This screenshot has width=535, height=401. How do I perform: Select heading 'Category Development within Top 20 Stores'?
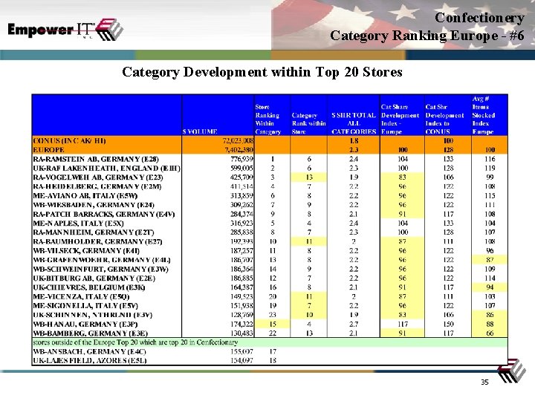(x=262, y=72)
